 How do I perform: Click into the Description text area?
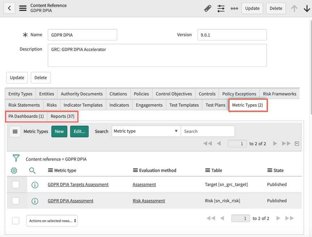157,55
